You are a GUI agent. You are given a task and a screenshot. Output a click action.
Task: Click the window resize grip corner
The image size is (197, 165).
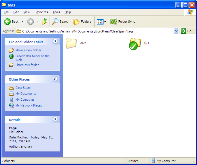coord(194,162)
